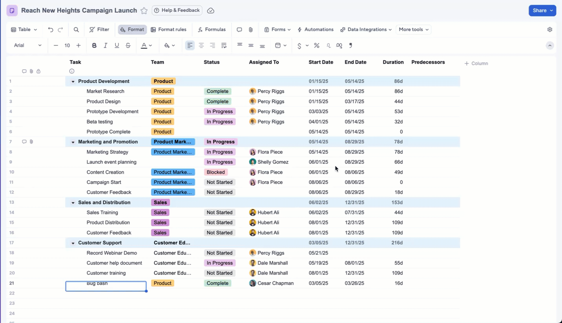562x323 pixels.
Task: Click the lock icon in header row
Action: click(x=38, y=71)
